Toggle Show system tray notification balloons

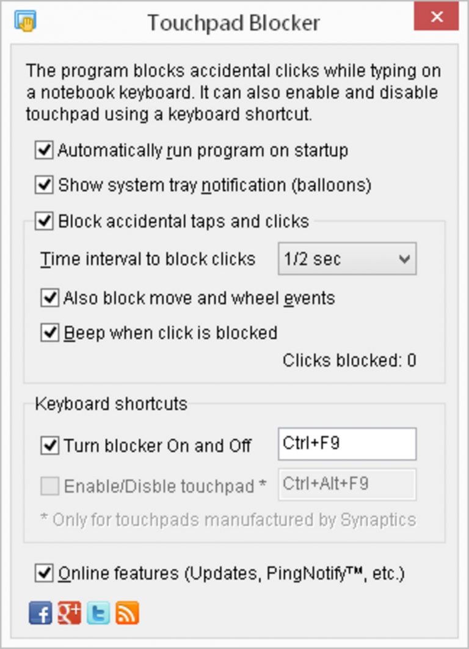(x=44, y=185)
